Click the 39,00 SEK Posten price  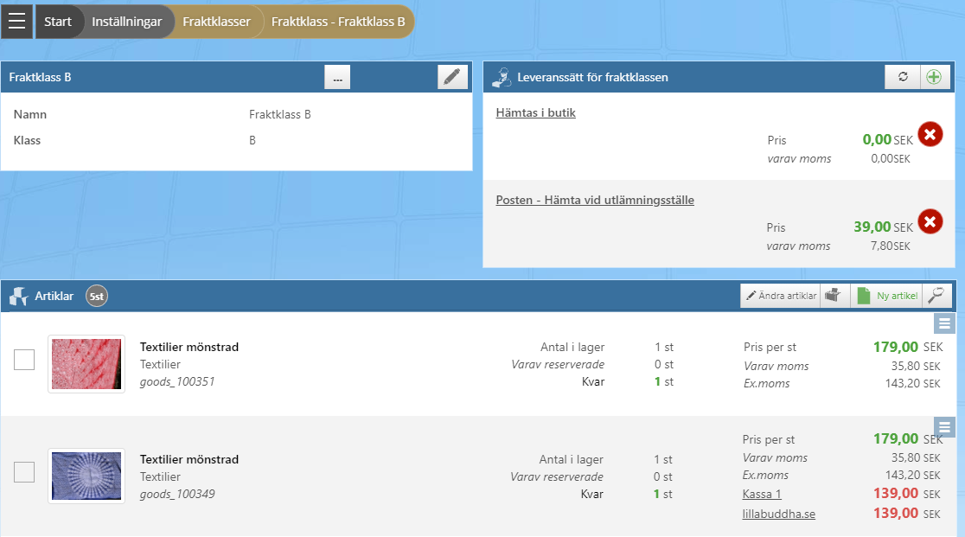[x=883, y=227]
